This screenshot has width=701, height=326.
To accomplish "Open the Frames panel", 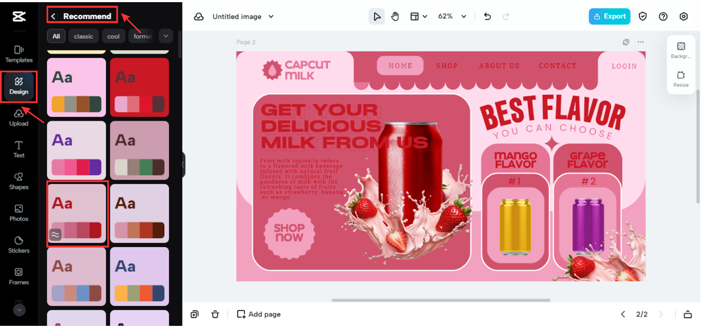I will (19, 276).
